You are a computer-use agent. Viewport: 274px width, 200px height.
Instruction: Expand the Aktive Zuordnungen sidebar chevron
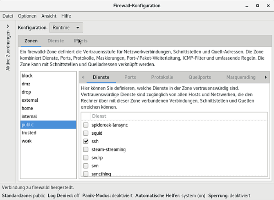(8, 27)
